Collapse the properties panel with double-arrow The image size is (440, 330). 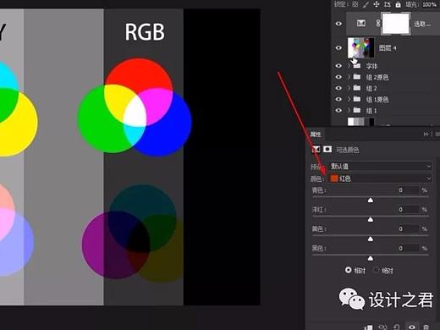coord(426,135)
